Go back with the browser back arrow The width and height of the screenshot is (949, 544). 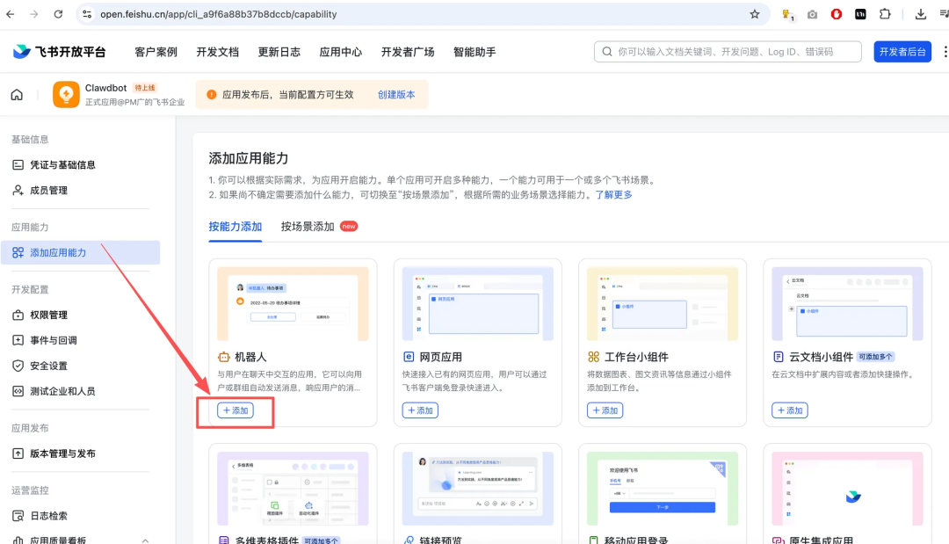click(x=11, y=14)
